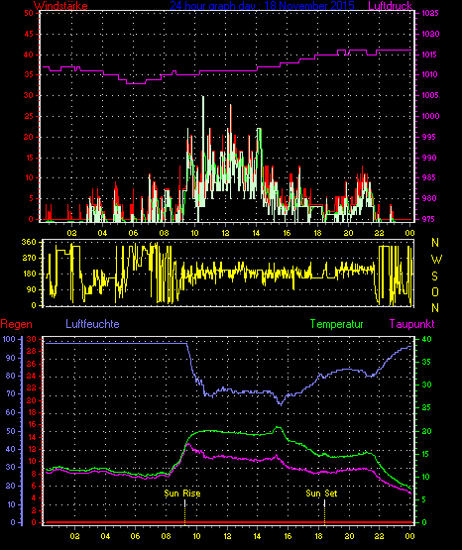Viewport: 462px width, 550px height.
Task: Click the magenta Luftdruck legend label
Action: 390,5
